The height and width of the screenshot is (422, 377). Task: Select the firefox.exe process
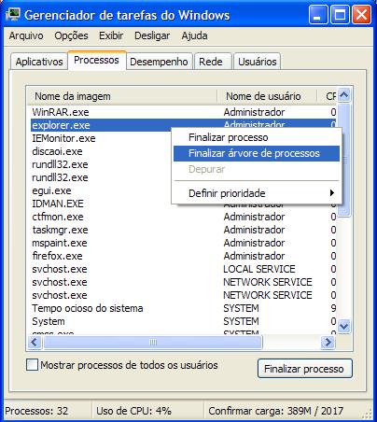point(183,256)
